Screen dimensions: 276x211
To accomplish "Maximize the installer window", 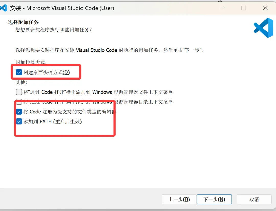I will point(244,8).
